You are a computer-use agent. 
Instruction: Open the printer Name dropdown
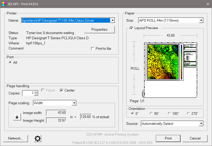[x=112, y=20]
